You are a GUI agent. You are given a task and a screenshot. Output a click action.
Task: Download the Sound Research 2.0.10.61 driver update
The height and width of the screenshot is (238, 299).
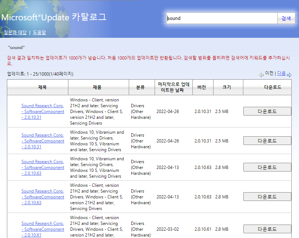coord(267,229)
